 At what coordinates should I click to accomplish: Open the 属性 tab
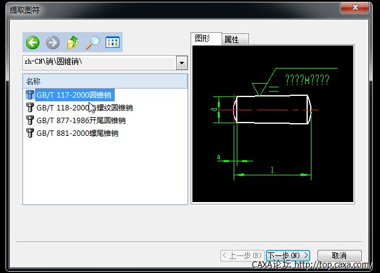232,39
